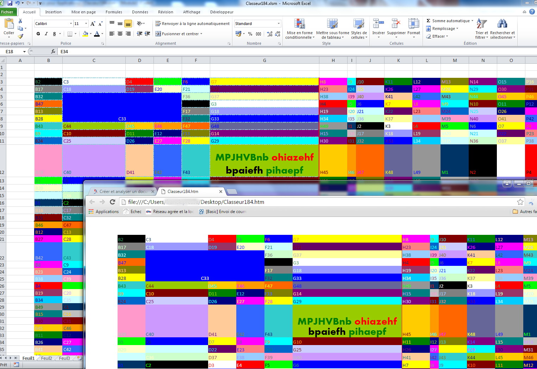The width and height of the screenshot is (537, 369).
Task: Toggle bottom vertical alignment button
Action: coord(128,24)
